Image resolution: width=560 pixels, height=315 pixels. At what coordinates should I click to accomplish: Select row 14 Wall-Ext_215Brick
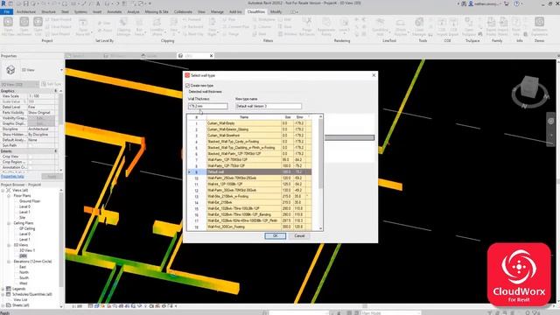[250, 202]
